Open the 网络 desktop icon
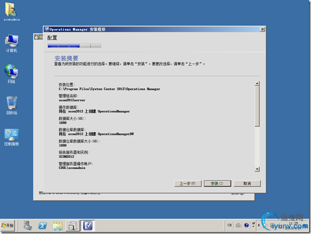The width and height of the screenshot is (311, 234). coord(12,74)
